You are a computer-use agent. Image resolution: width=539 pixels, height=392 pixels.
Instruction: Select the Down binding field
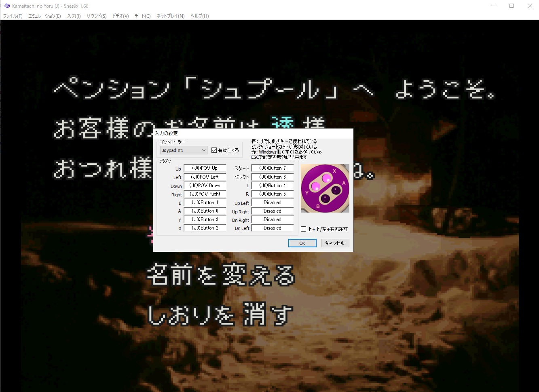point(205,185)
